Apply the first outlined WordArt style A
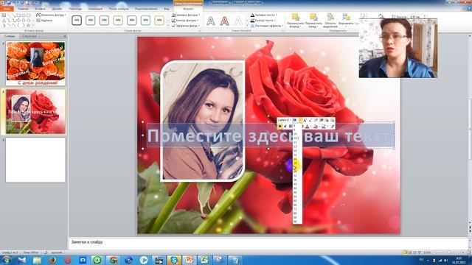 click(x=211, y=21)
